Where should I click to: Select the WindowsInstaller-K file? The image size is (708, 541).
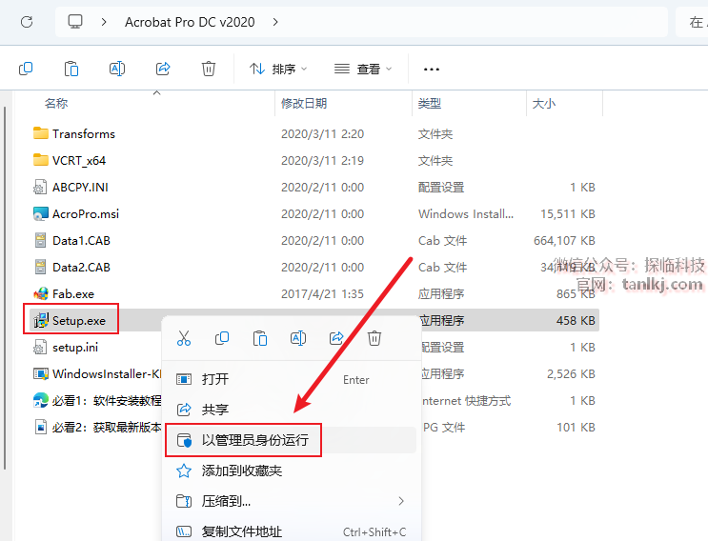tap(107, 373)
